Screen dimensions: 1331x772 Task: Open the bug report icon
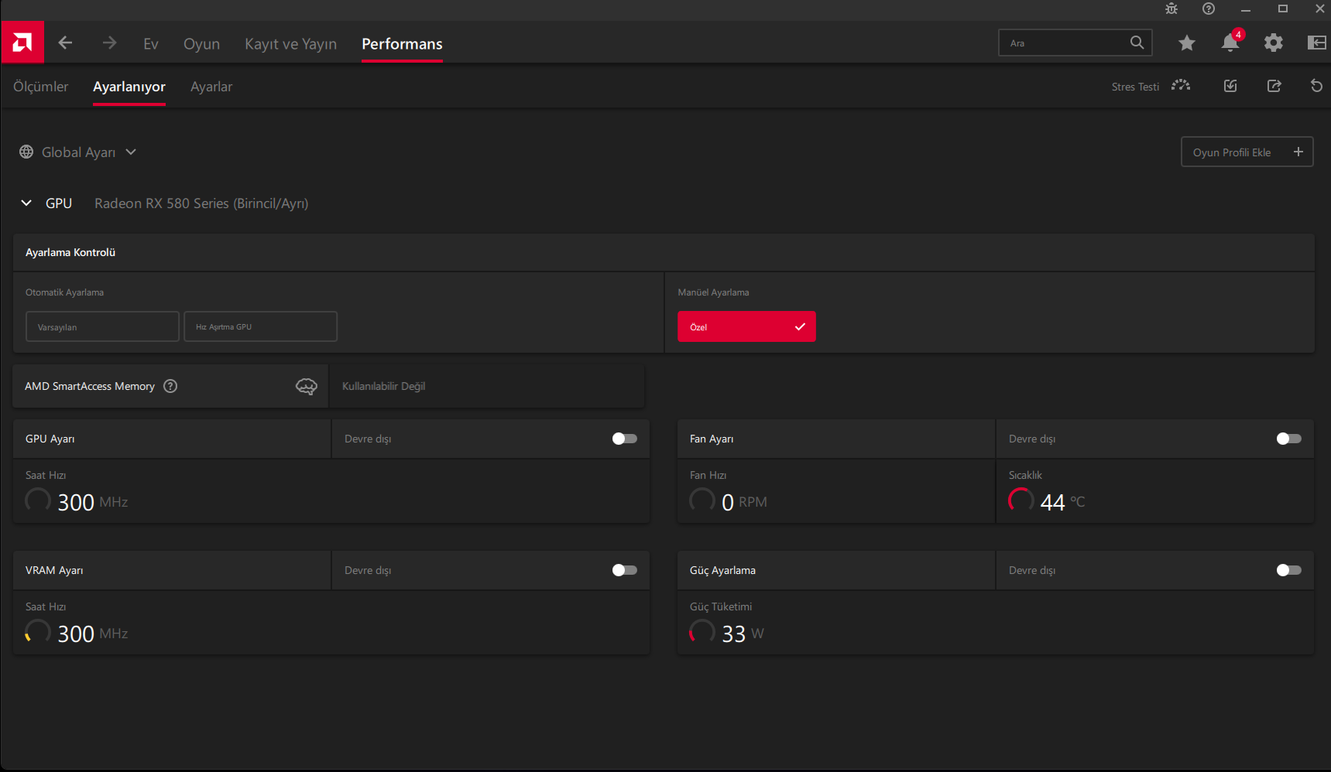click(x=1171, y=9)
